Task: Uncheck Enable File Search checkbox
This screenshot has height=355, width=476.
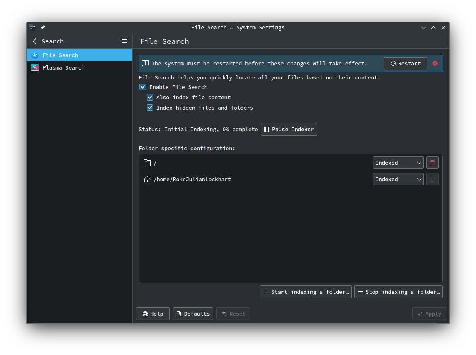Action: [x=143, y=87]
